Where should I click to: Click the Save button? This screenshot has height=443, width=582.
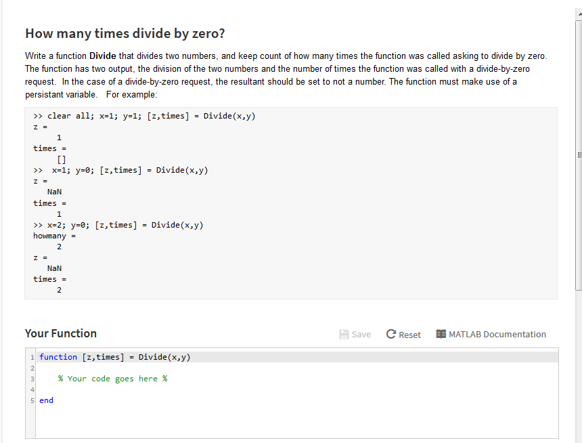(355, 334)
